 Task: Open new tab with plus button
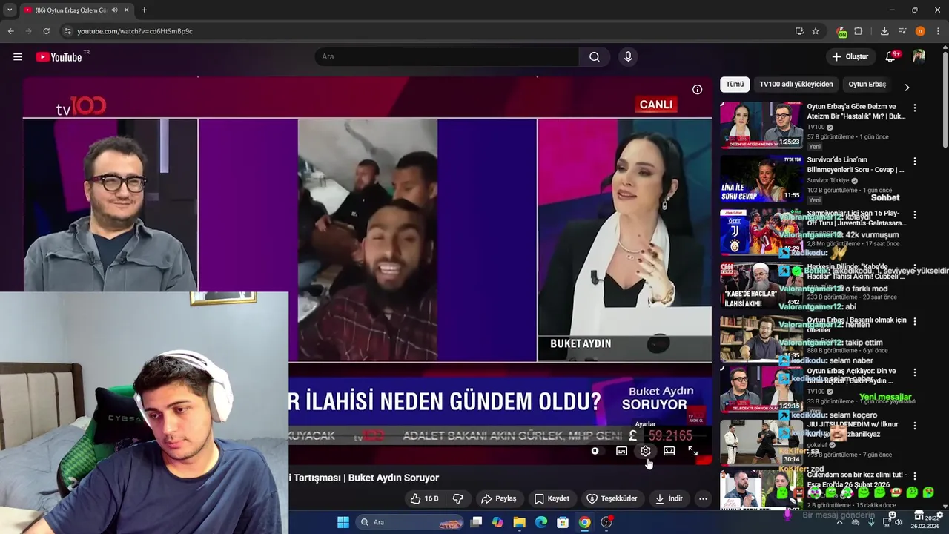coord(144,10)
